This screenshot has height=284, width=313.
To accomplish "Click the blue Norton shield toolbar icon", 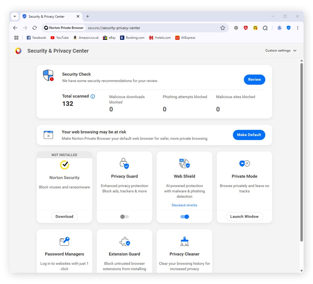I will point(289,28).
